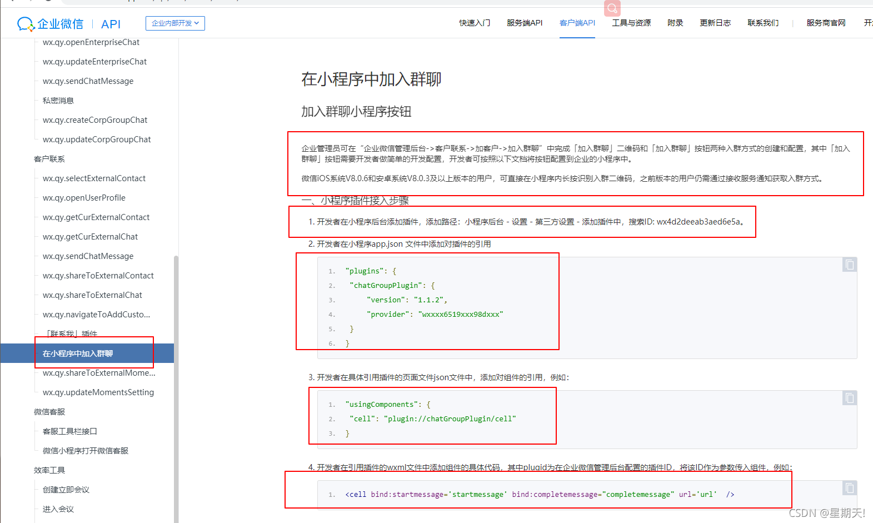Open the 企业内部开发 dropdown

(x=175, y=23)
